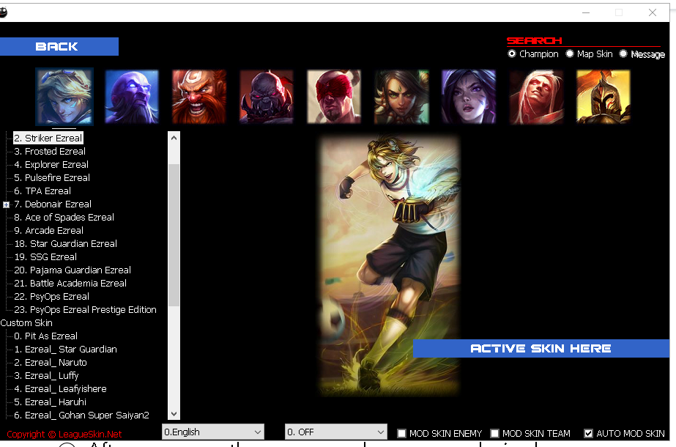The width and height of the screenshot is (676, 447).
Task: Select 18. Star Guardian Ezreal skin
Action: [65, 244]
